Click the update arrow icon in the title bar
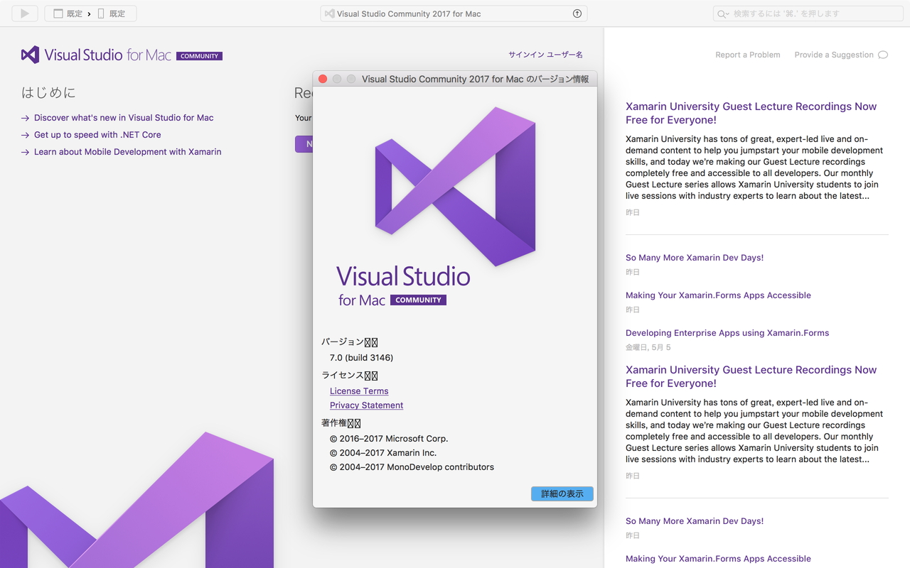The height and width of the screenshot is (568, 910). [577, 13]
